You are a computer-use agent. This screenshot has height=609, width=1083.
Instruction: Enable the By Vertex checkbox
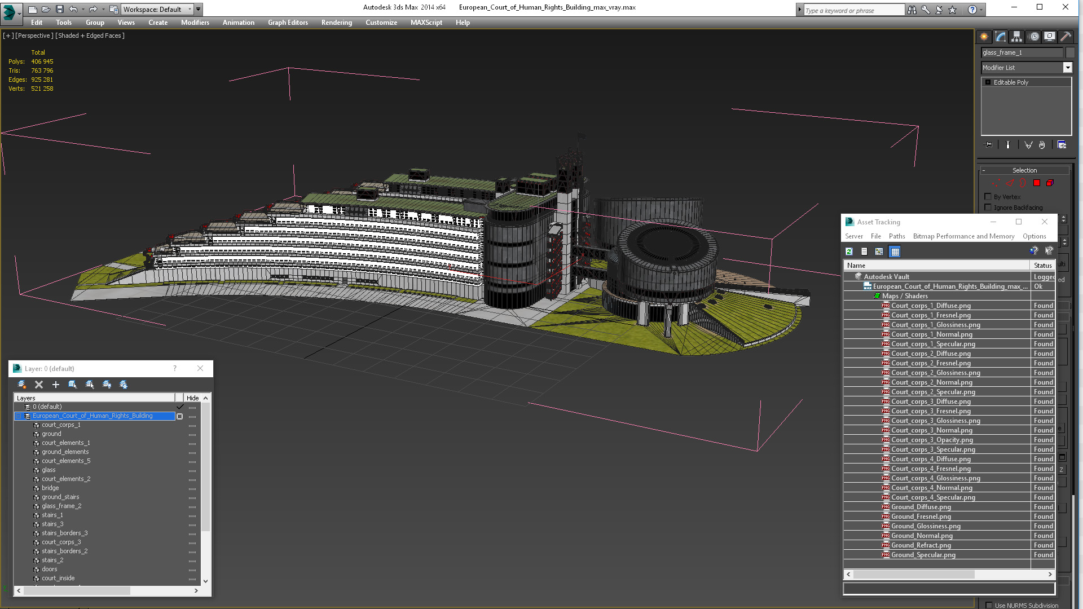click(988, 197)
